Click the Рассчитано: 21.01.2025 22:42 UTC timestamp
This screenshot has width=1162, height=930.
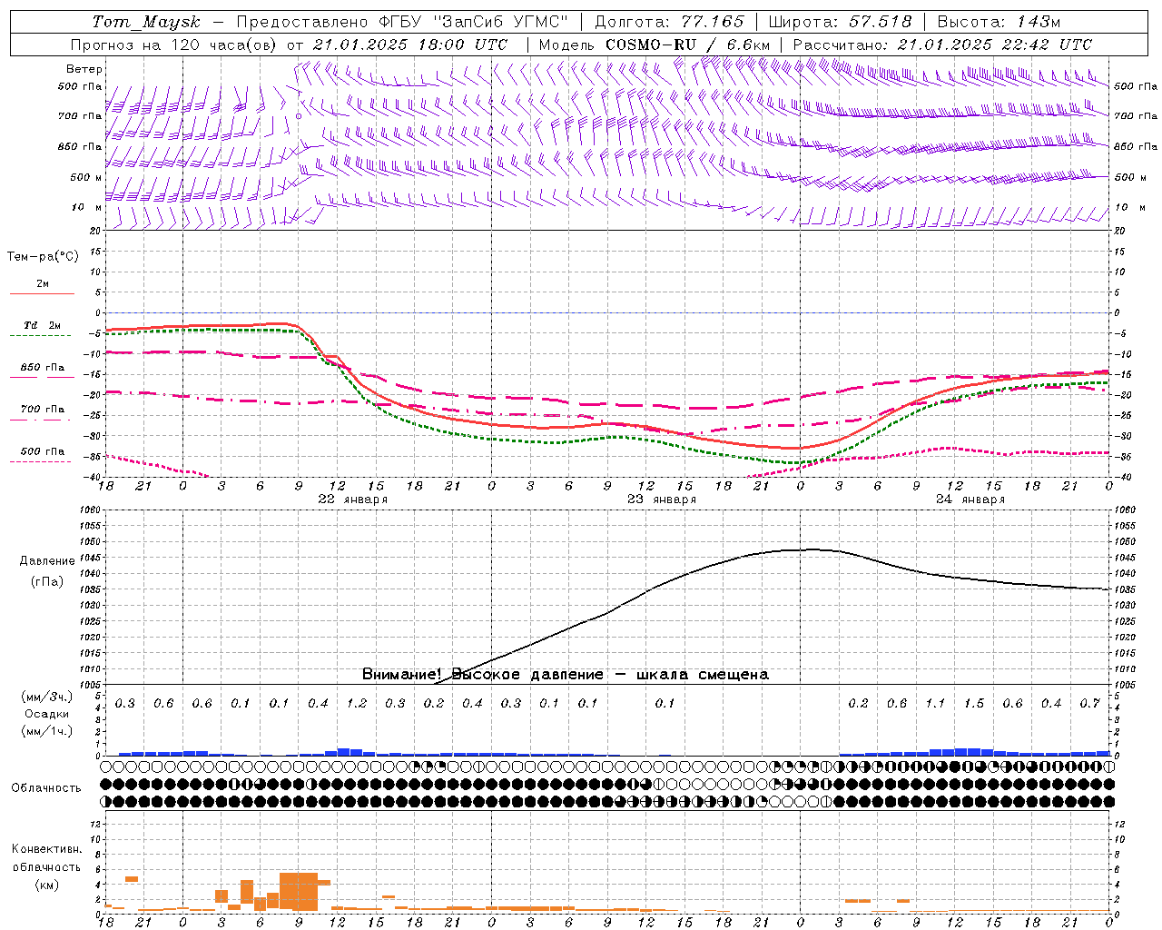tap(942, 45)
